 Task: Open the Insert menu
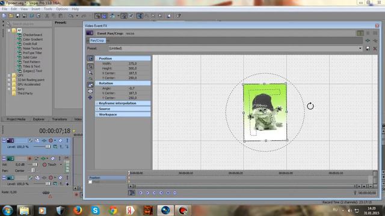35,9
